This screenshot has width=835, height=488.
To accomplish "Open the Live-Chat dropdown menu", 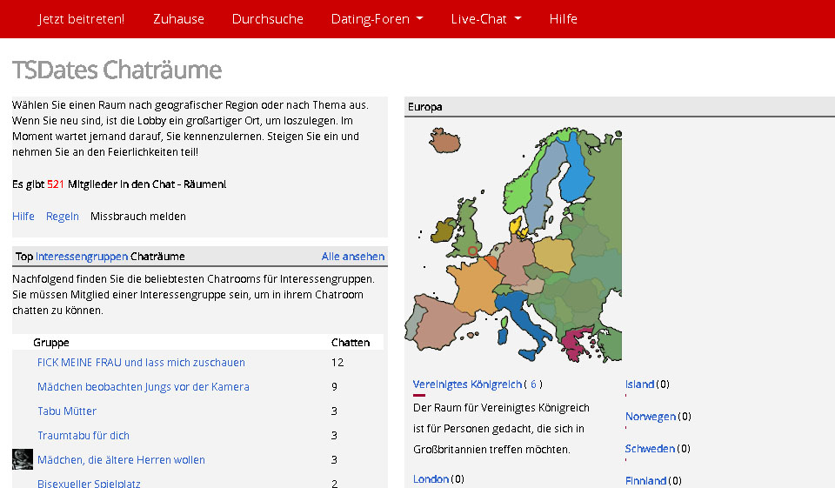I will (485, 18).
